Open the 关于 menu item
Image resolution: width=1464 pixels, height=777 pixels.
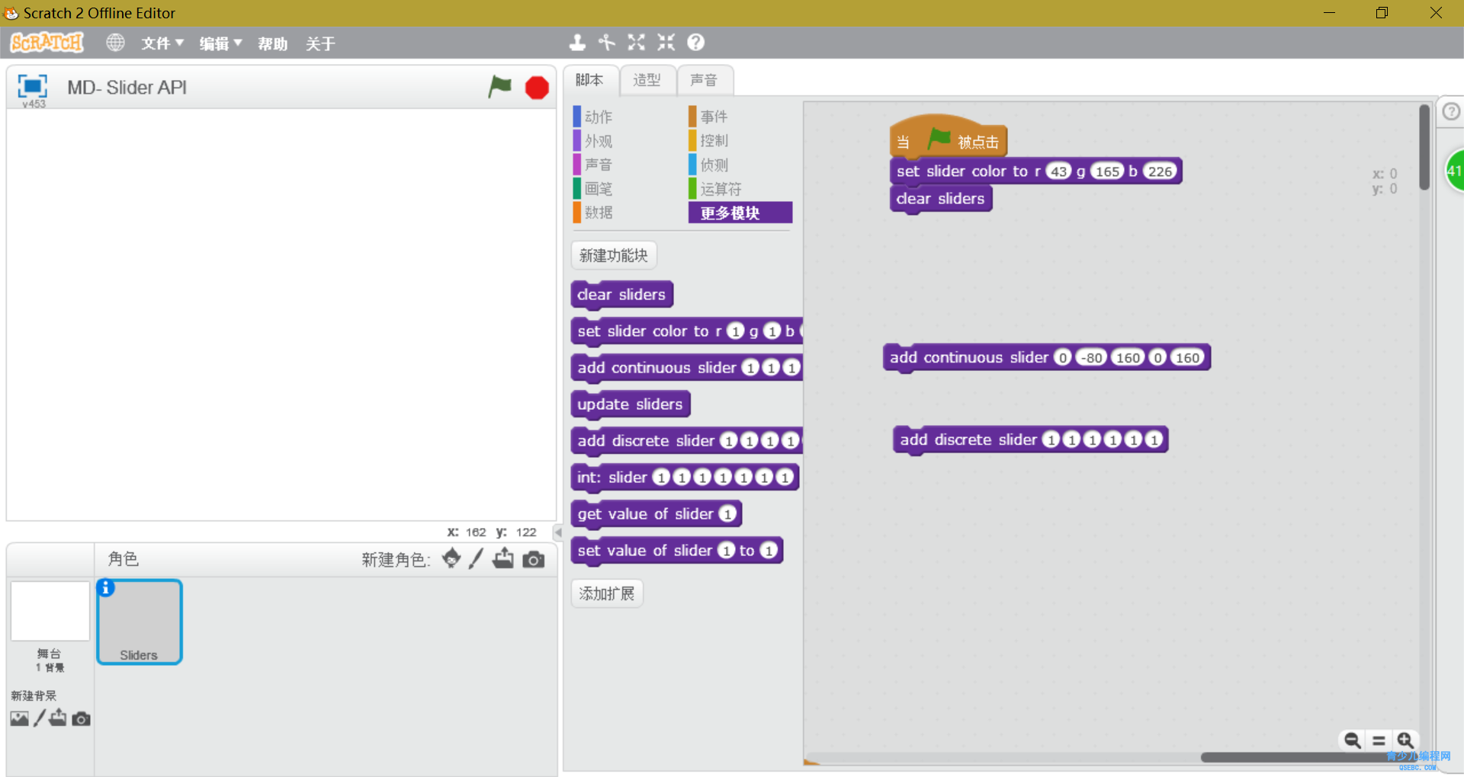click(320, 43)
